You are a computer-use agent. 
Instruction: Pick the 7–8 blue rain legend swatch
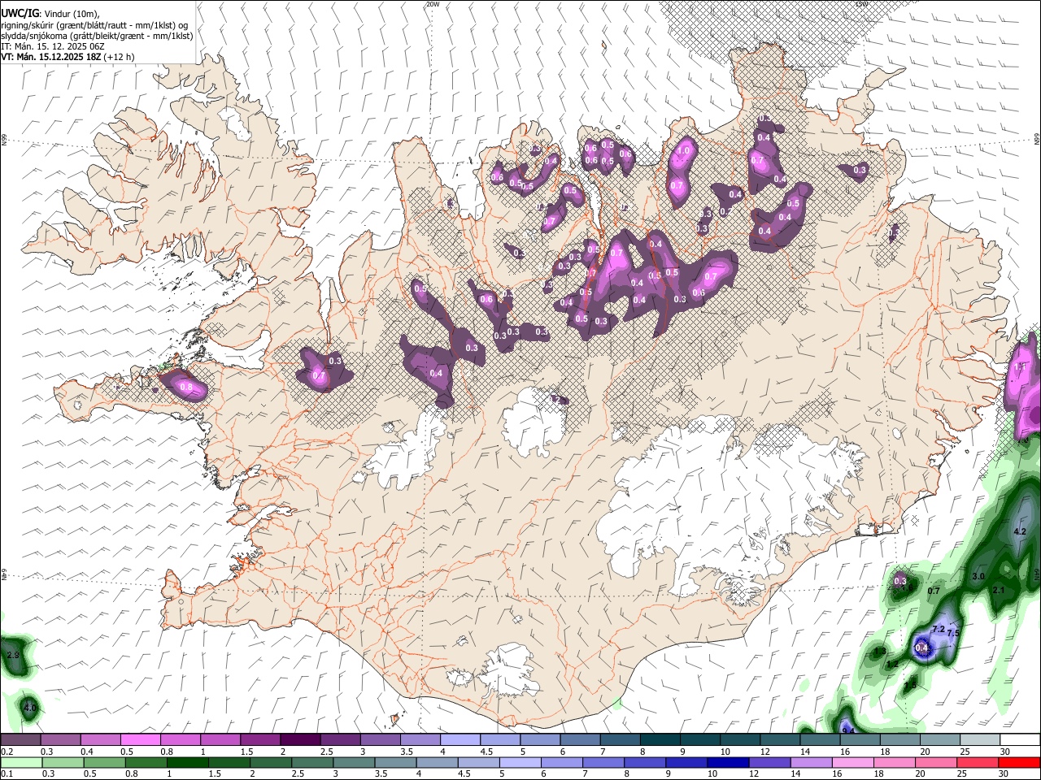point(603,762)
